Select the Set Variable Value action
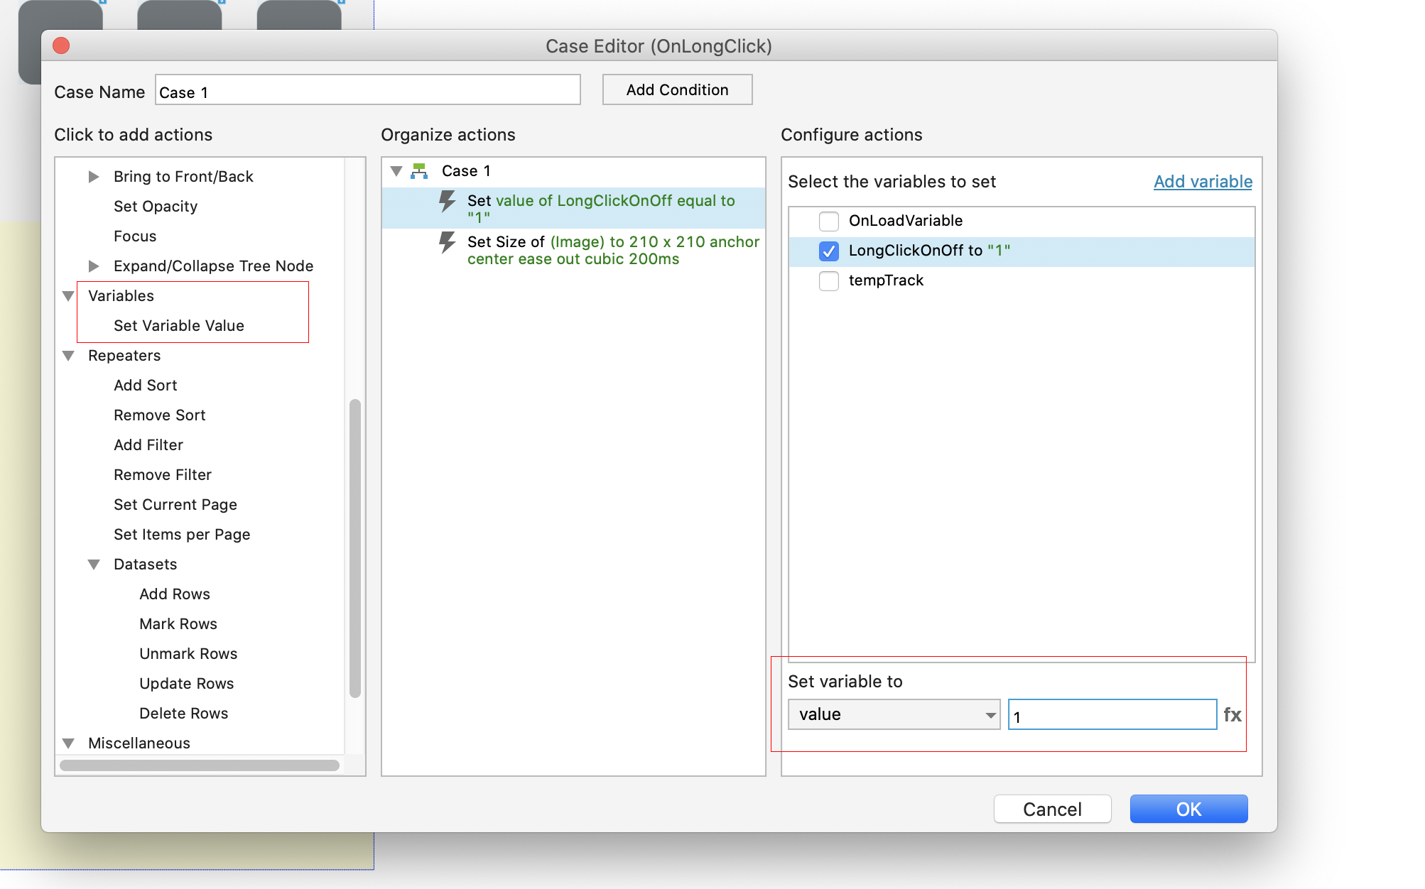The width and height of the screenshot is (1425, 889). pos(179,326)
